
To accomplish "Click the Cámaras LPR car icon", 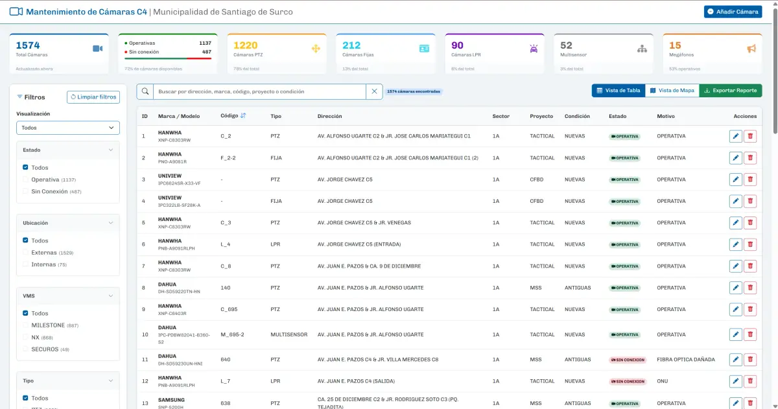I will 534,49.
